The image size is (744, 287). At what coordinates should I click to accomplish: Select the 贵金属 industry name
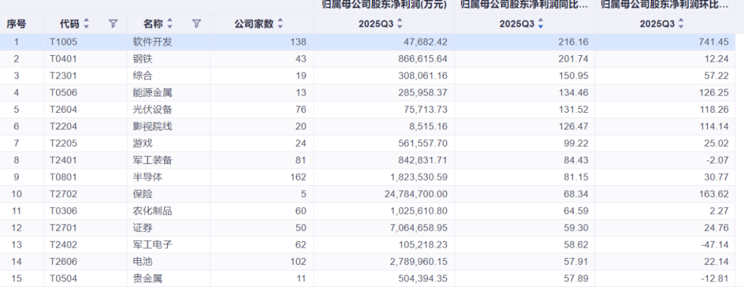click(x=147, y=279)
